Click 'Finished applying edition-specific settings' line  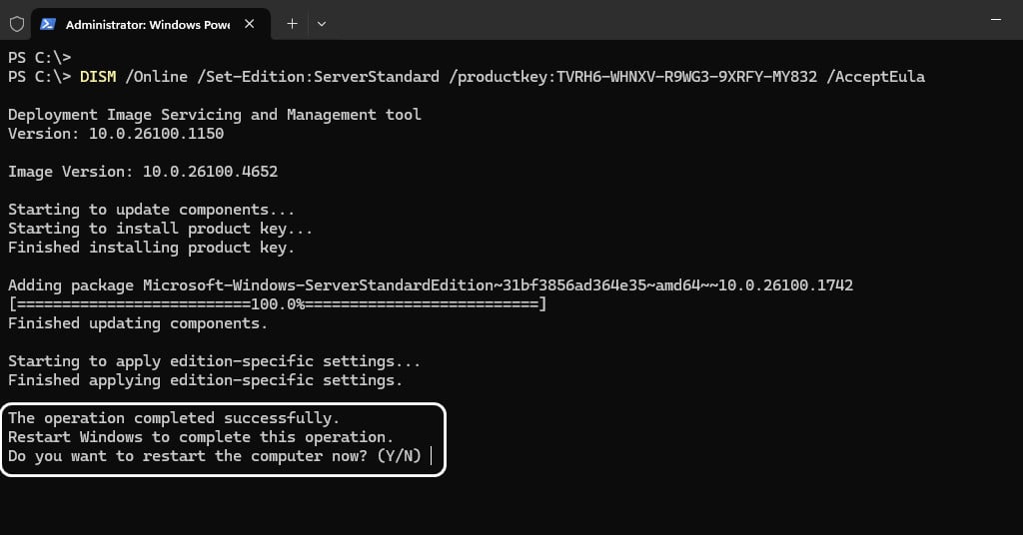coord(206,380)
